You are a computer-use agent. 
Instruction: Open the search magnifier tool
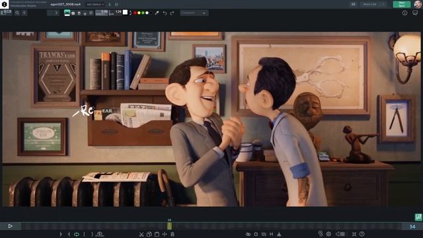pos(17,13)
